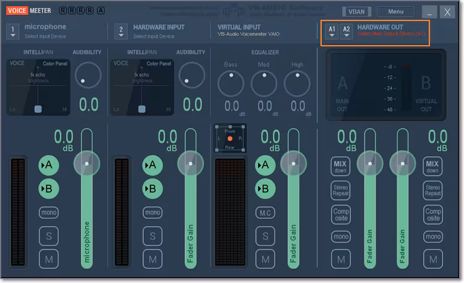Viewport: 464px width, 283px height.
Task: Toggle the A bus on microphone strip
Action: click(x=48, y=165)
